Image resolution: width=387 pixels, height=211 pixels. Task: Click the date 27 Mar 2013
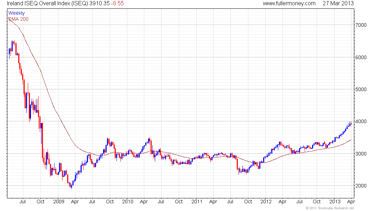click(338, 4)
